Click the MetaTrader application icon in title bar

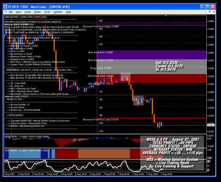[5, 7]
